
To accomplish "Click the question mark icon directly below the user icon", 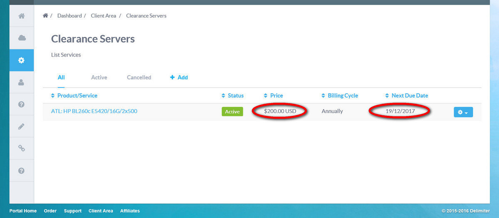I will [x=22, y=104].
